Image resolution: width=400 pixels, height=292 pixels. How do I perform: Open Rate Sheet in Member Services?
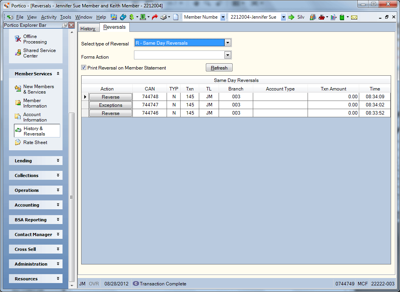click(x=35, y=142)
